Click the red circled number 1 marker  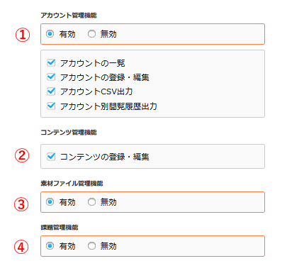coord(23,35)
